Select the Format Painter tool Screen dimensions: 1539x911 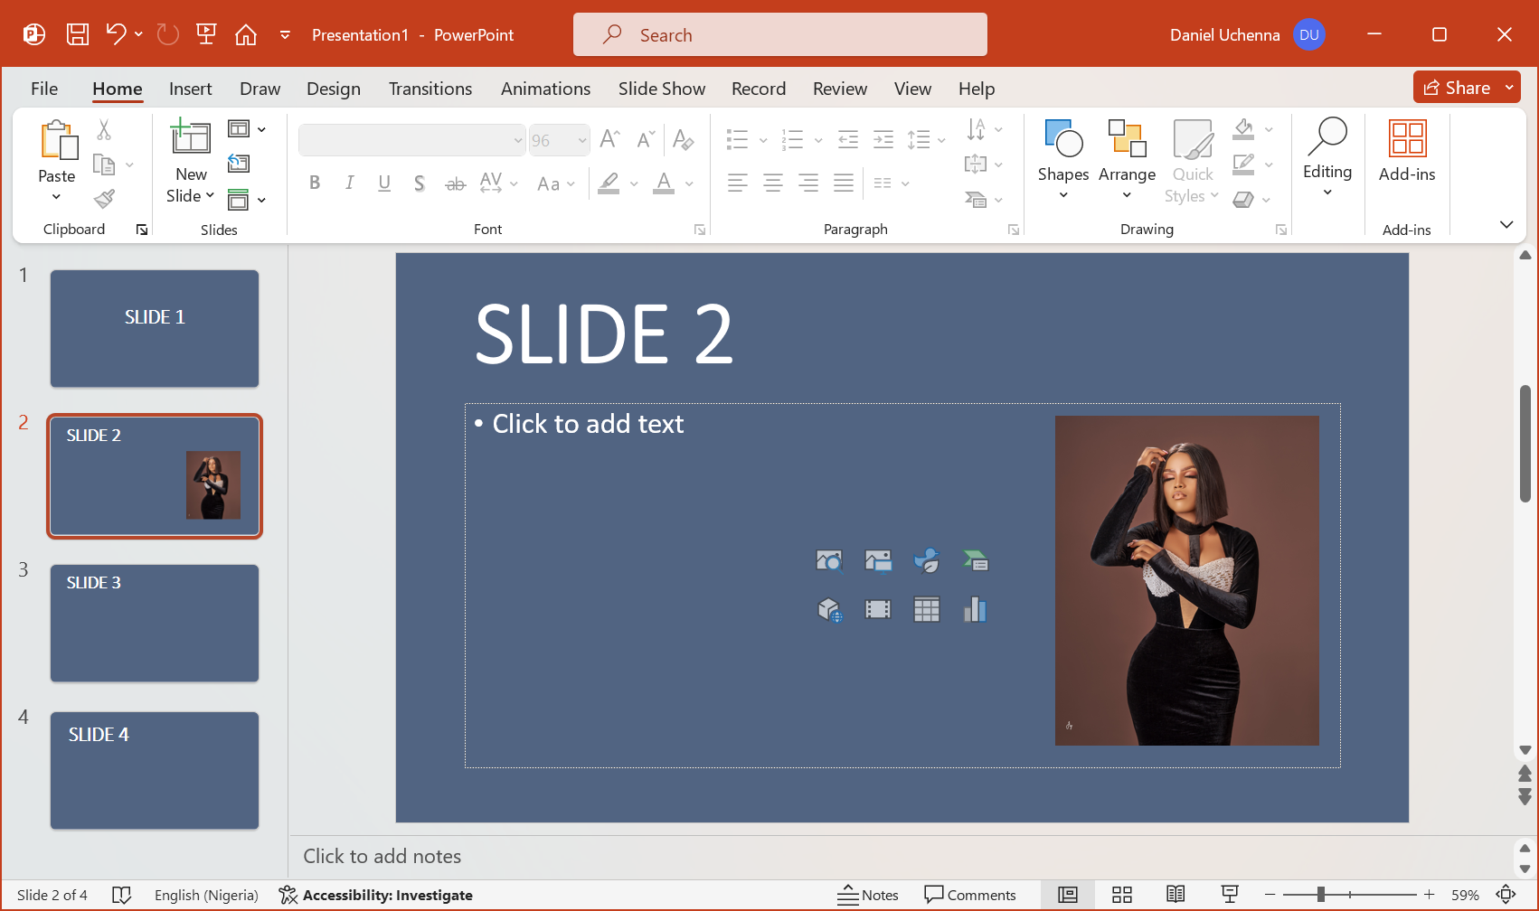click(x=104, y=198)
